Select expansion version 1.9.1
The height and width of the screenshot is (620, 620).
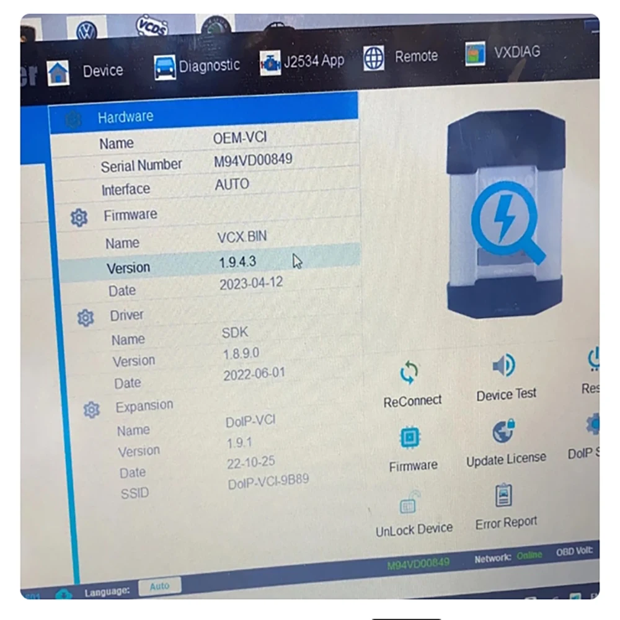click(239, 443)
